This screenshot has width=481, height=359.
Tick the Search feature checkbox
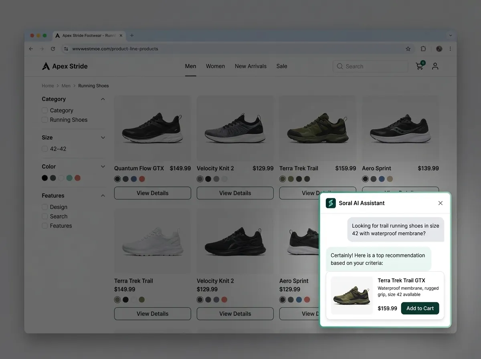click(45, 216)
